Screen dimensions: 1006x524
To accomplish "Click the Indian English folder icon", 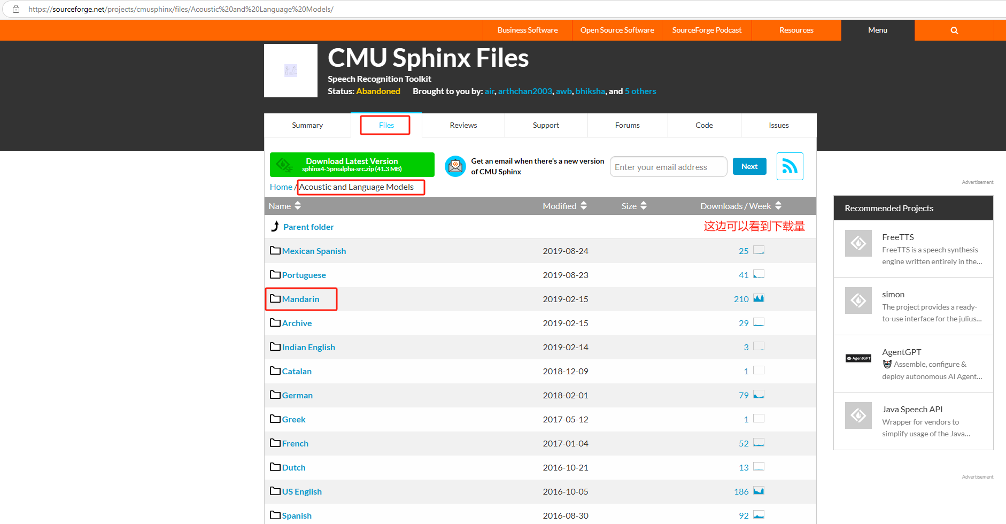I will click(x=275, y=346).
